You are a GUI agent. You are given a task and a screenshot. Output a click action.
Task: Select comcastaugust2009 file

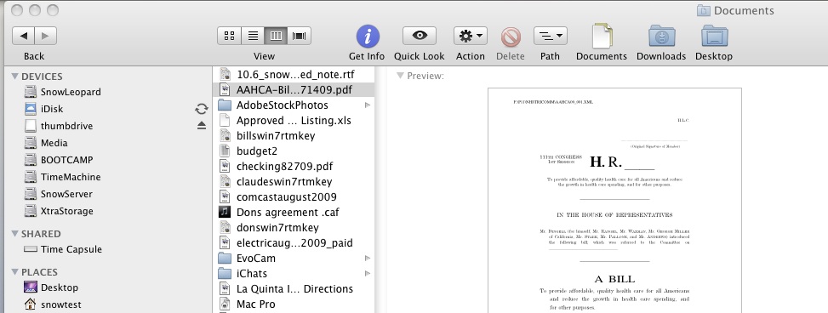coord(294,196)
